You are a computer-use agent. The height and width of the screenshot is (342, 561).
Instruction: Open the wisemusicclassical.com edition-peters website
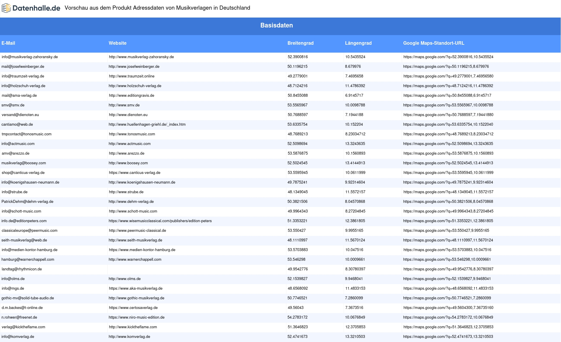click(160, 221)
